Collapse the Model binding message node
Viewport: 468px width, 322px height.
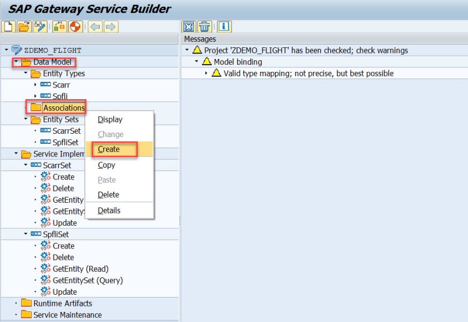(x=196, y=61)
